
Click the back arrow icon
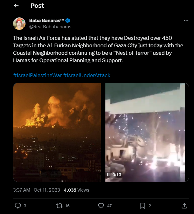[x=16, y=6]
